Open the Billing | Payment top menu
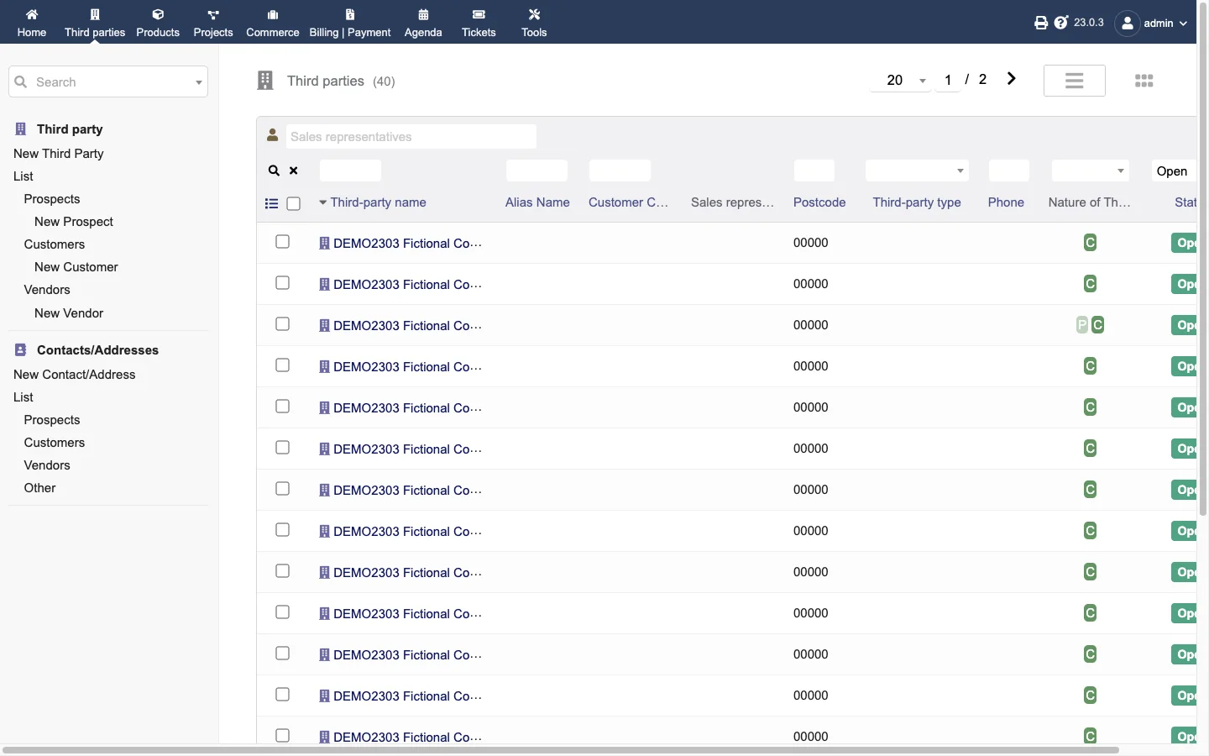Viewport: 1209px width, 756px height. pos(350,23)
